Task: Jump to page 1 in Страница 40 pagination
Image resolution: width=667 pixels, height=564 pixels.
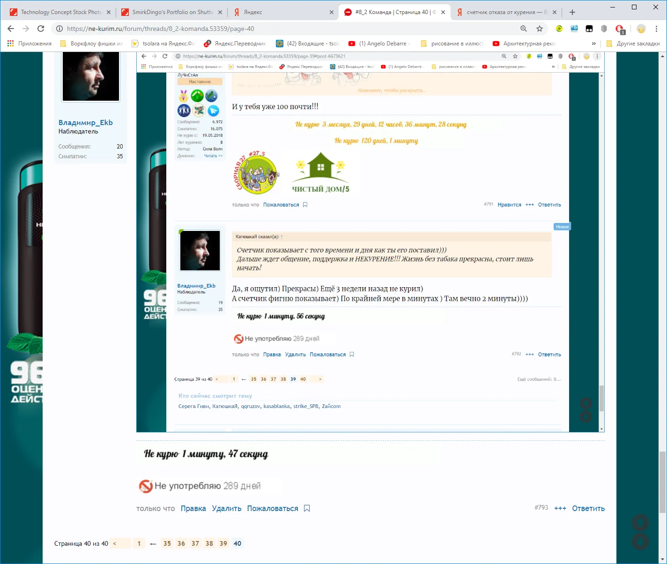Action: tap(139, 543)
